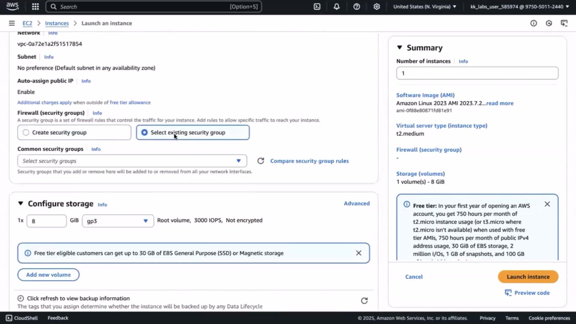
Task: Click the CloudShell icon in footer
Action: coord(9,318)
